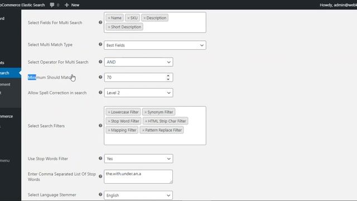
Task: Open the Level 2 spell correction dropdown
Action: point(139,93)
